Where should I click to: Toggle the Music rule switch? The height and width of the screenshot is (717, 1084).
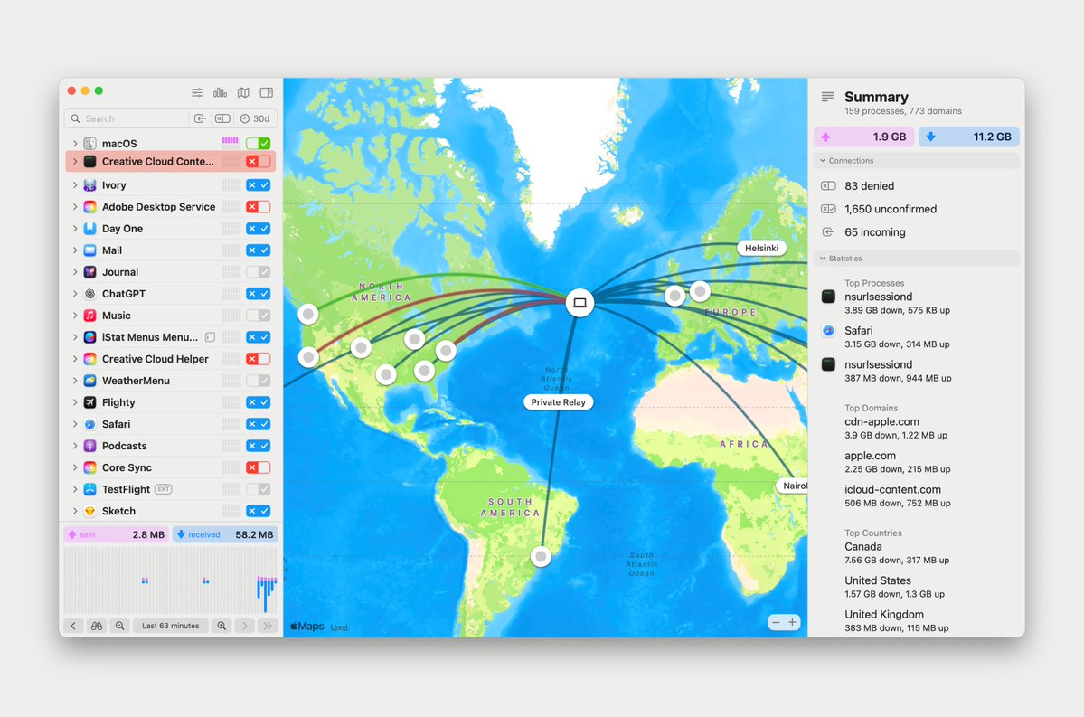258,316
